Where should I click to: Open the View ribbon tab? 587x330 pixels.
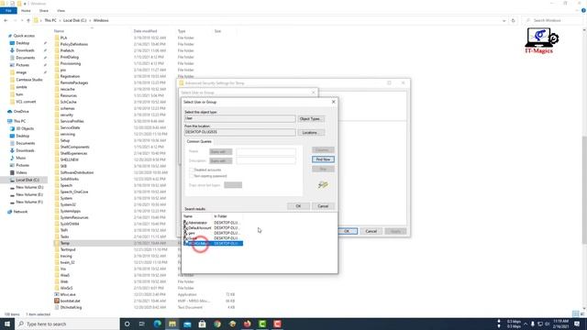[61, 11]
